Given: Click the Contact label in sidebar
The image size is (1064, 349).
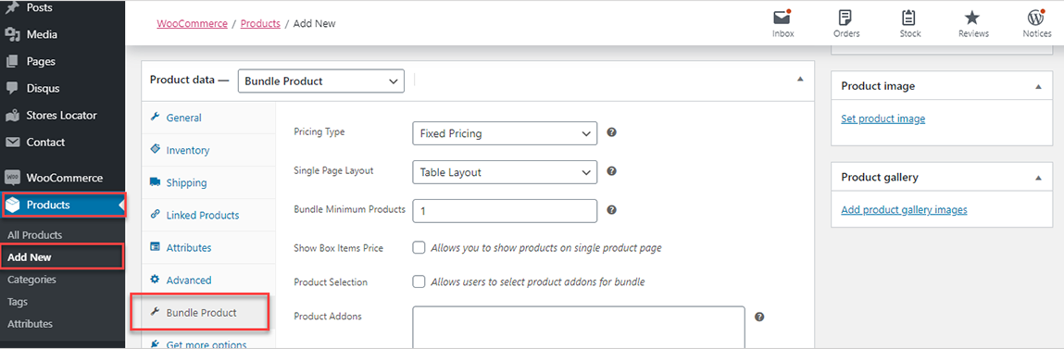Looking at the screenshot, I should (x=45, y=143).
